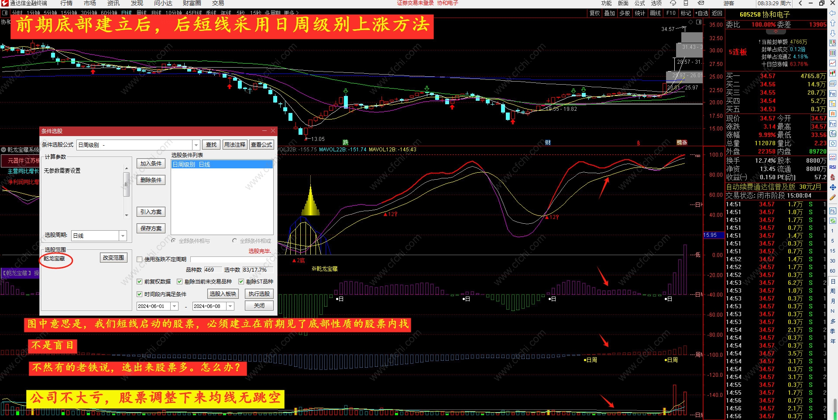Click the 引入方案 button
This screenshot has height=420, width=838.
coord(151,212)
